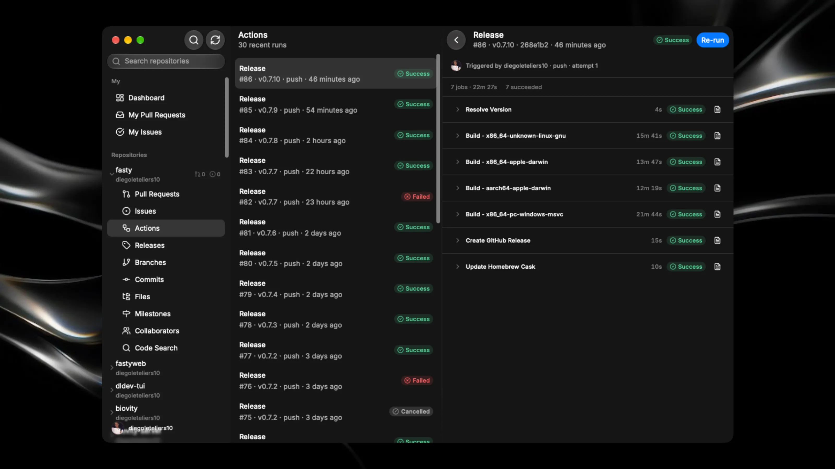Open the failed Release run #82
Viewport: 835px width, 469px height.
pyautogui.click(x=336, y=196)
